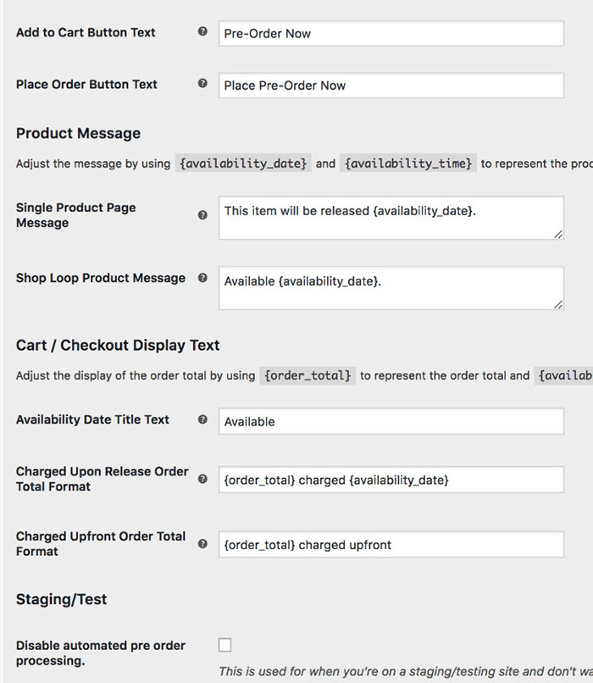Click the Charged Upfront Order Total Format field
Viewport: 593px width, 683px height.
[x=391, y=544]
